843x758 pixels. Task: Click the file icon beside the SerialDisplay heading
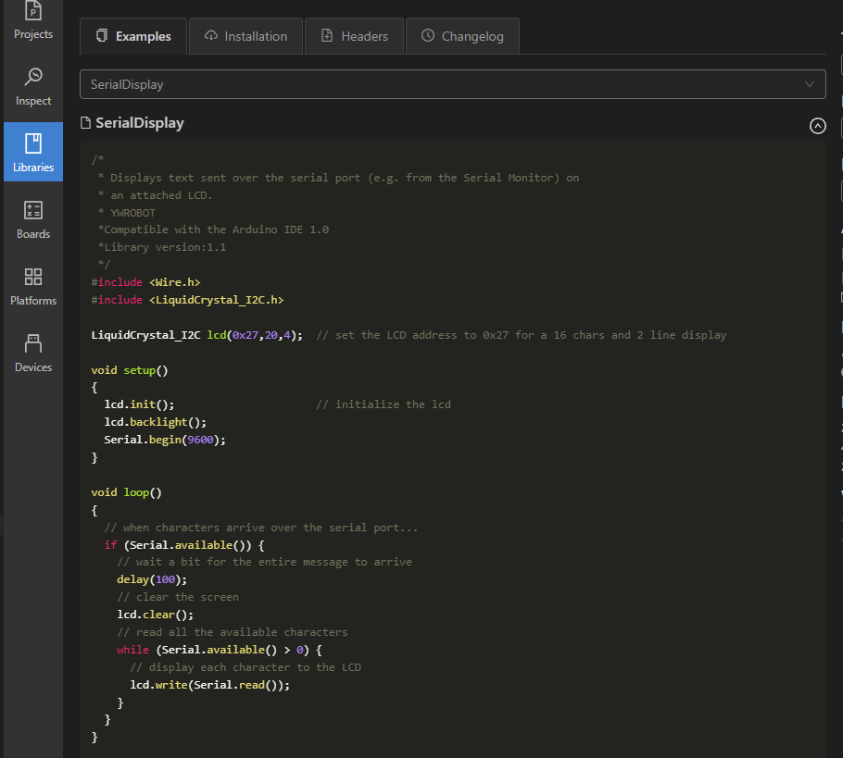click(87, 121)
